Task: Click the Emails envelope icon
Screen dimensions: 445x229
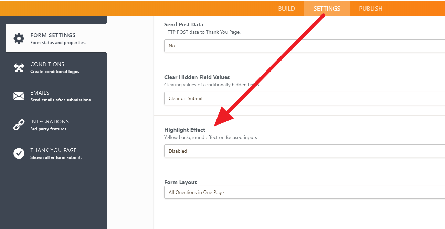Action: 19,96
